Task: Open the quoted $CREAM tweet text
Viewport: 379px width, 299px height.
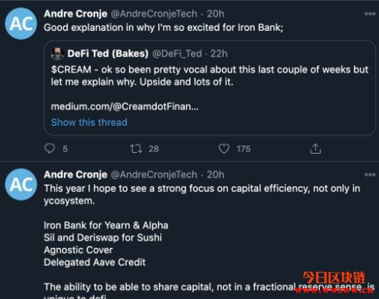Action: pyautogui.click(x=209, y=76)
